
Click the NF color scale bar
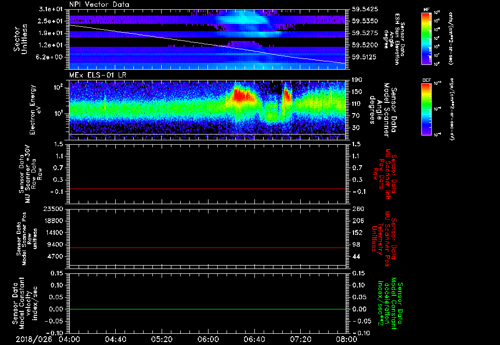426,38
